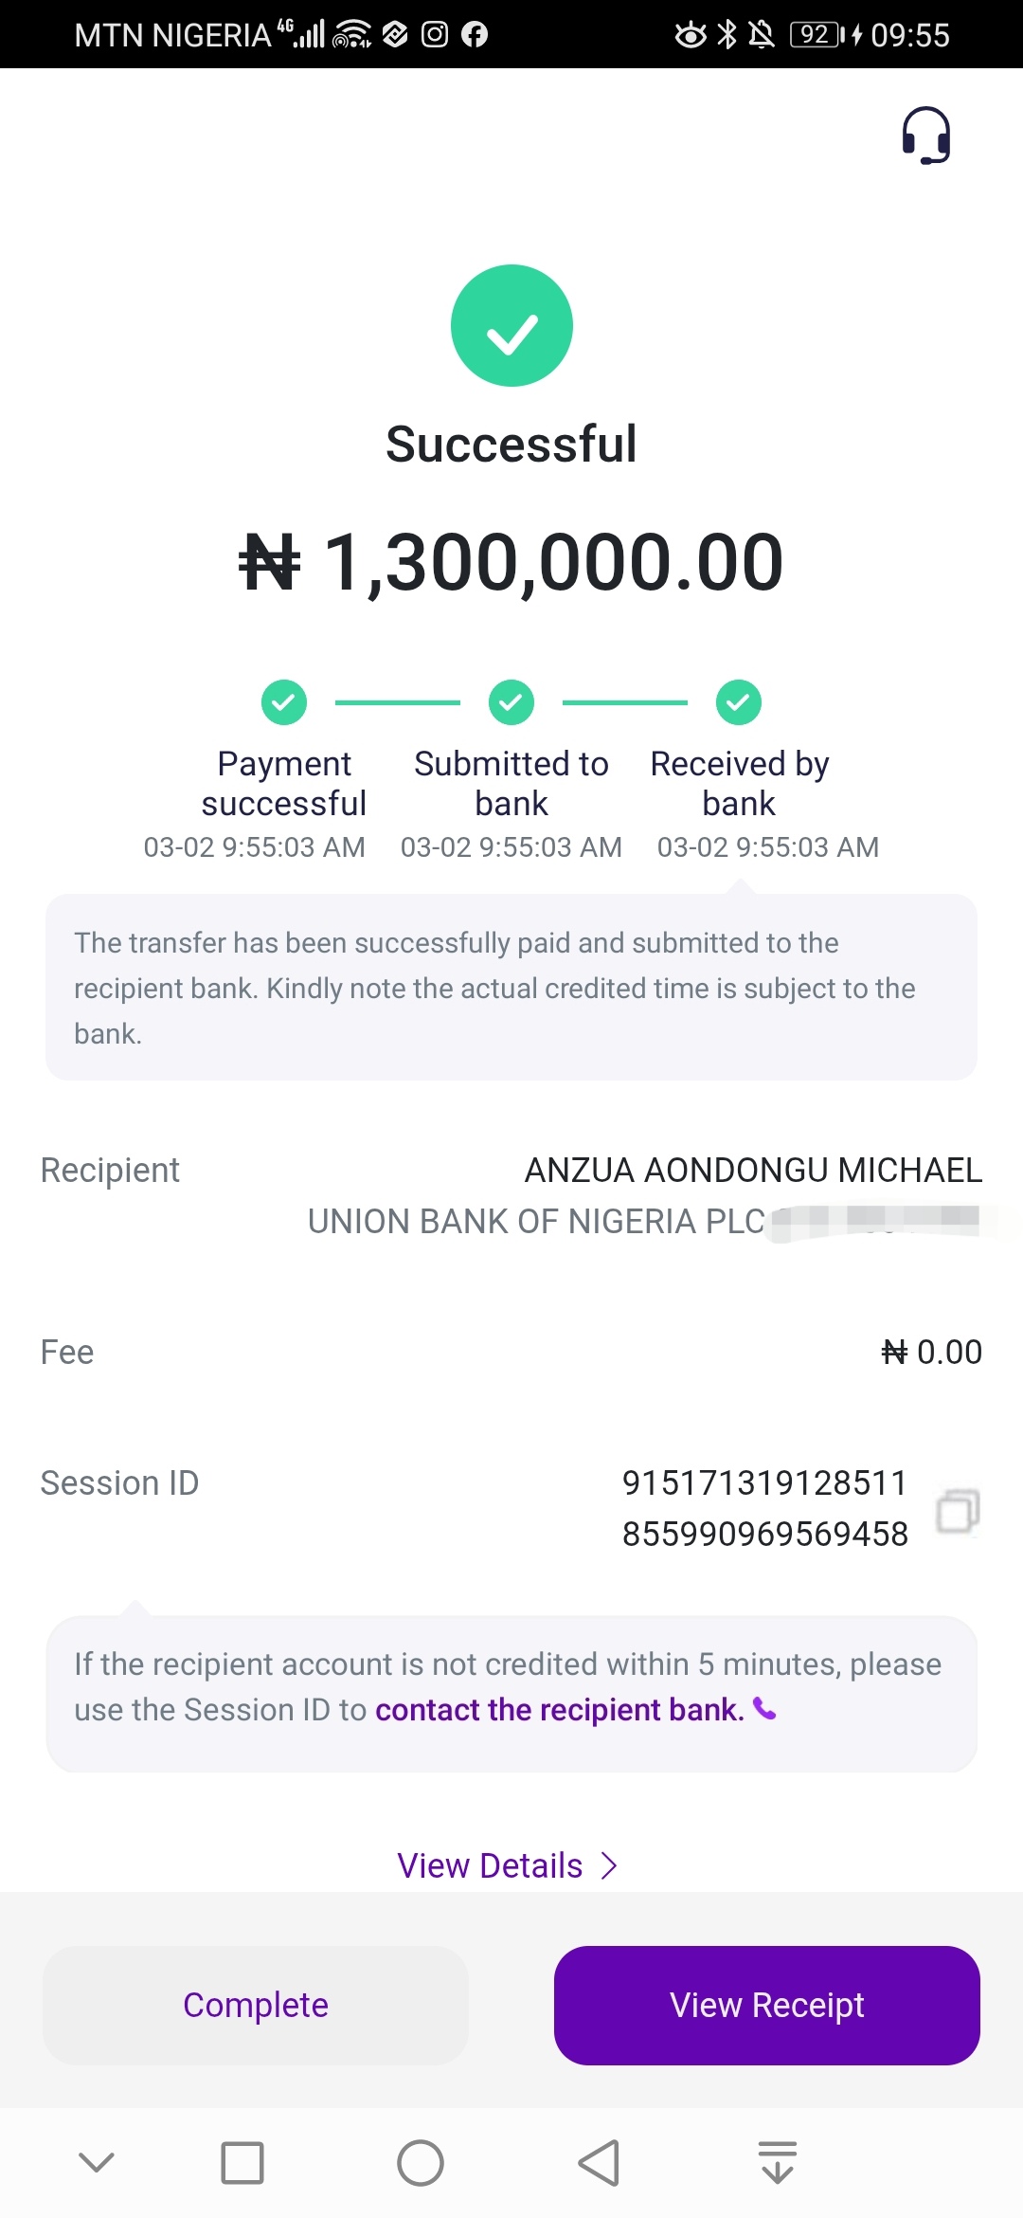Hide navigation bar with down chevron
This screenshot has width=1023, height=2218.
97,2163
